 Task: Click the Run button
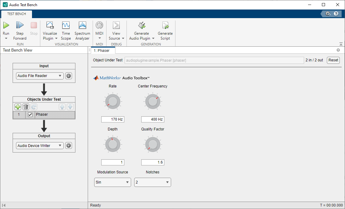[x=6, y=26]
